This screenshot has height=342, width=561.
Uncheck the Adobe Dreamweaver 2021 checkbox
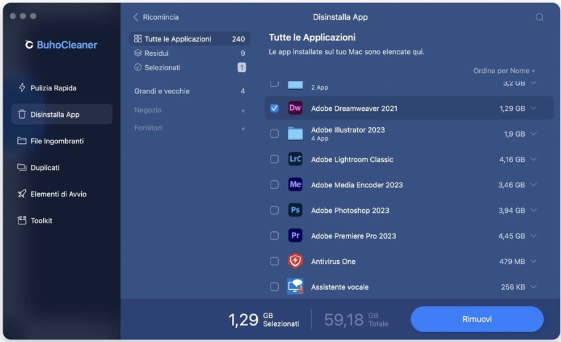[x=274, y=108]
